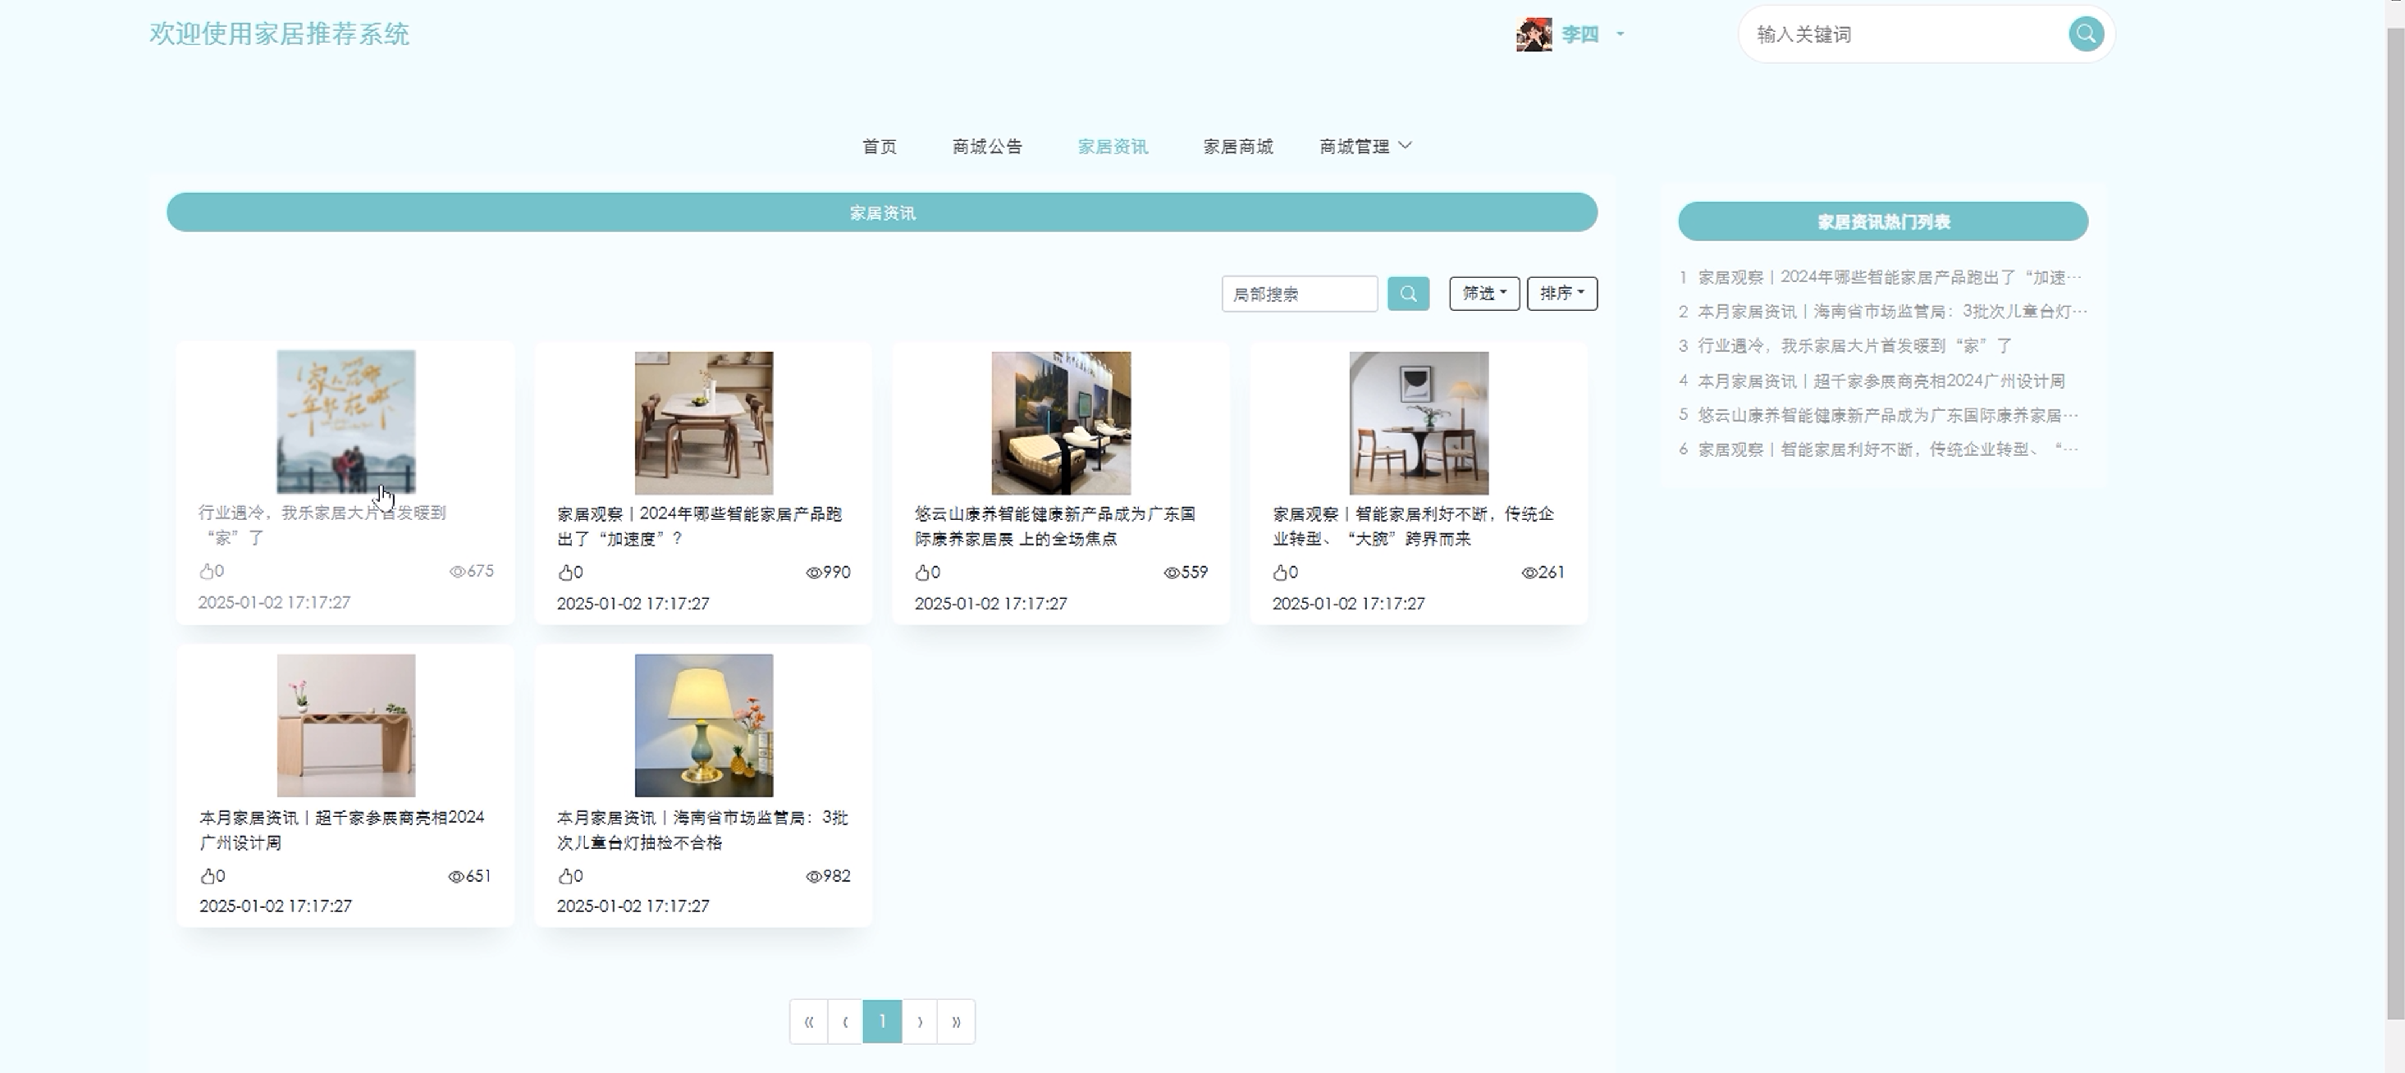Click card title 超千家参展商亮相2024广州设计周
Viewport: 2405px width, 1073px height.
tap(341, 829)
